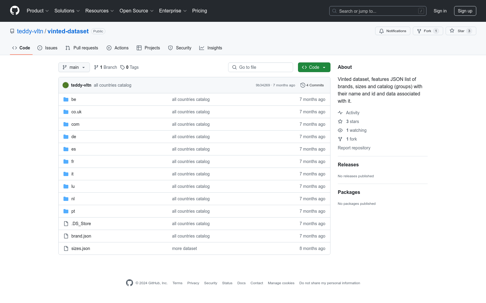This screenshot has width=486, height=303.
Task: Click the folder icon for be
Action: 66,99
